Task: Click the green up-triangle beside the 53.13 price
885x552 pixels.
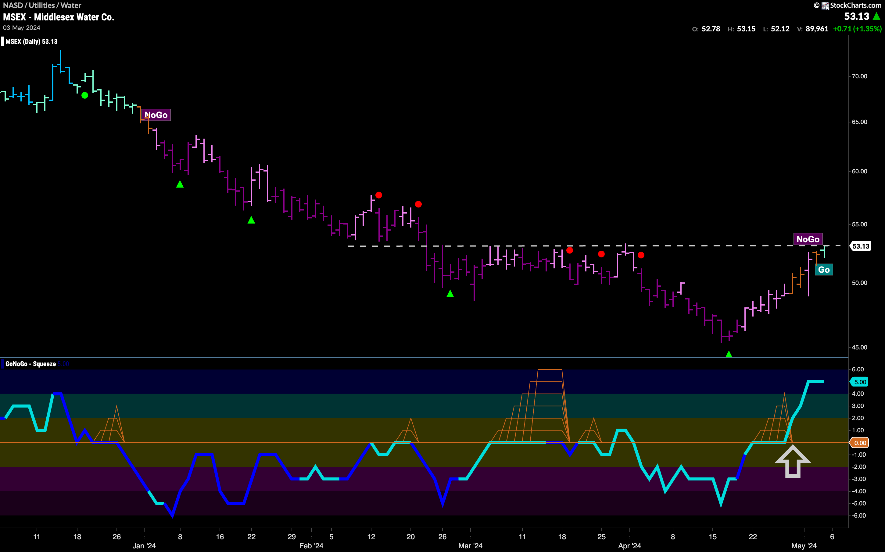Action: pyautogui.click(x=876, y=16)
